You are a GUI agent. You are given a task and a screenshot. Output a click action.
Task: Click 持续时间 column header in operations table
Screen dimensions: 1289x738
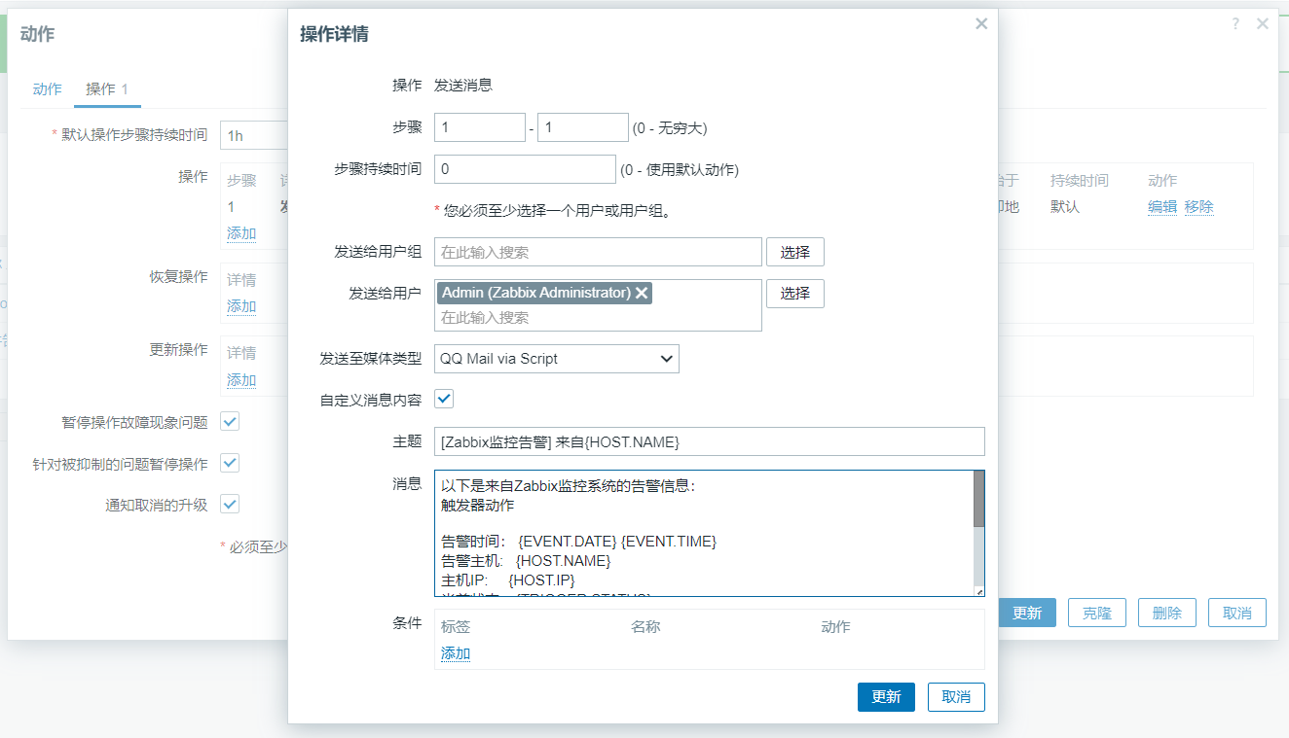1079,181
